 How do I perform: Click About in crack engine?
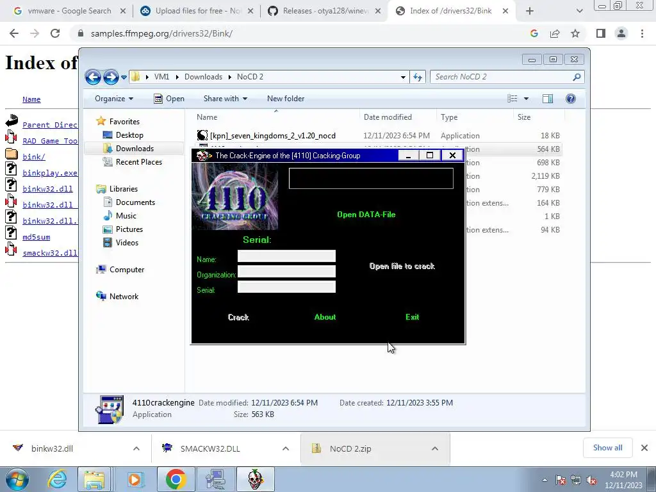(325, 317)
